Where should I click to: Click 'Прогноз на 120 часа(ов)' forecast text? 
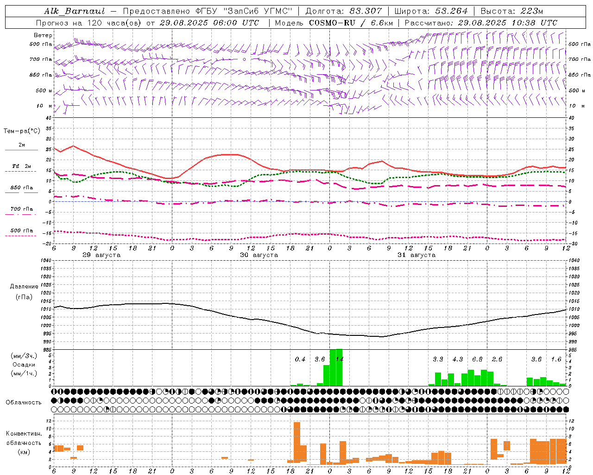tap(89, 23)
